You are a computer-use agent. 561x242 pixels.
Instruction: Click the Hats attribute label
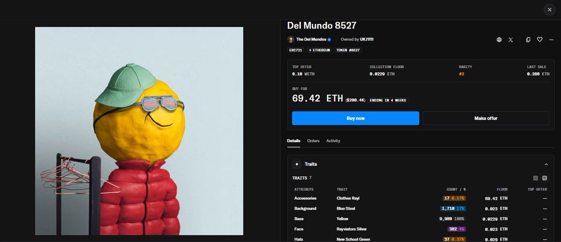point(299,239)
